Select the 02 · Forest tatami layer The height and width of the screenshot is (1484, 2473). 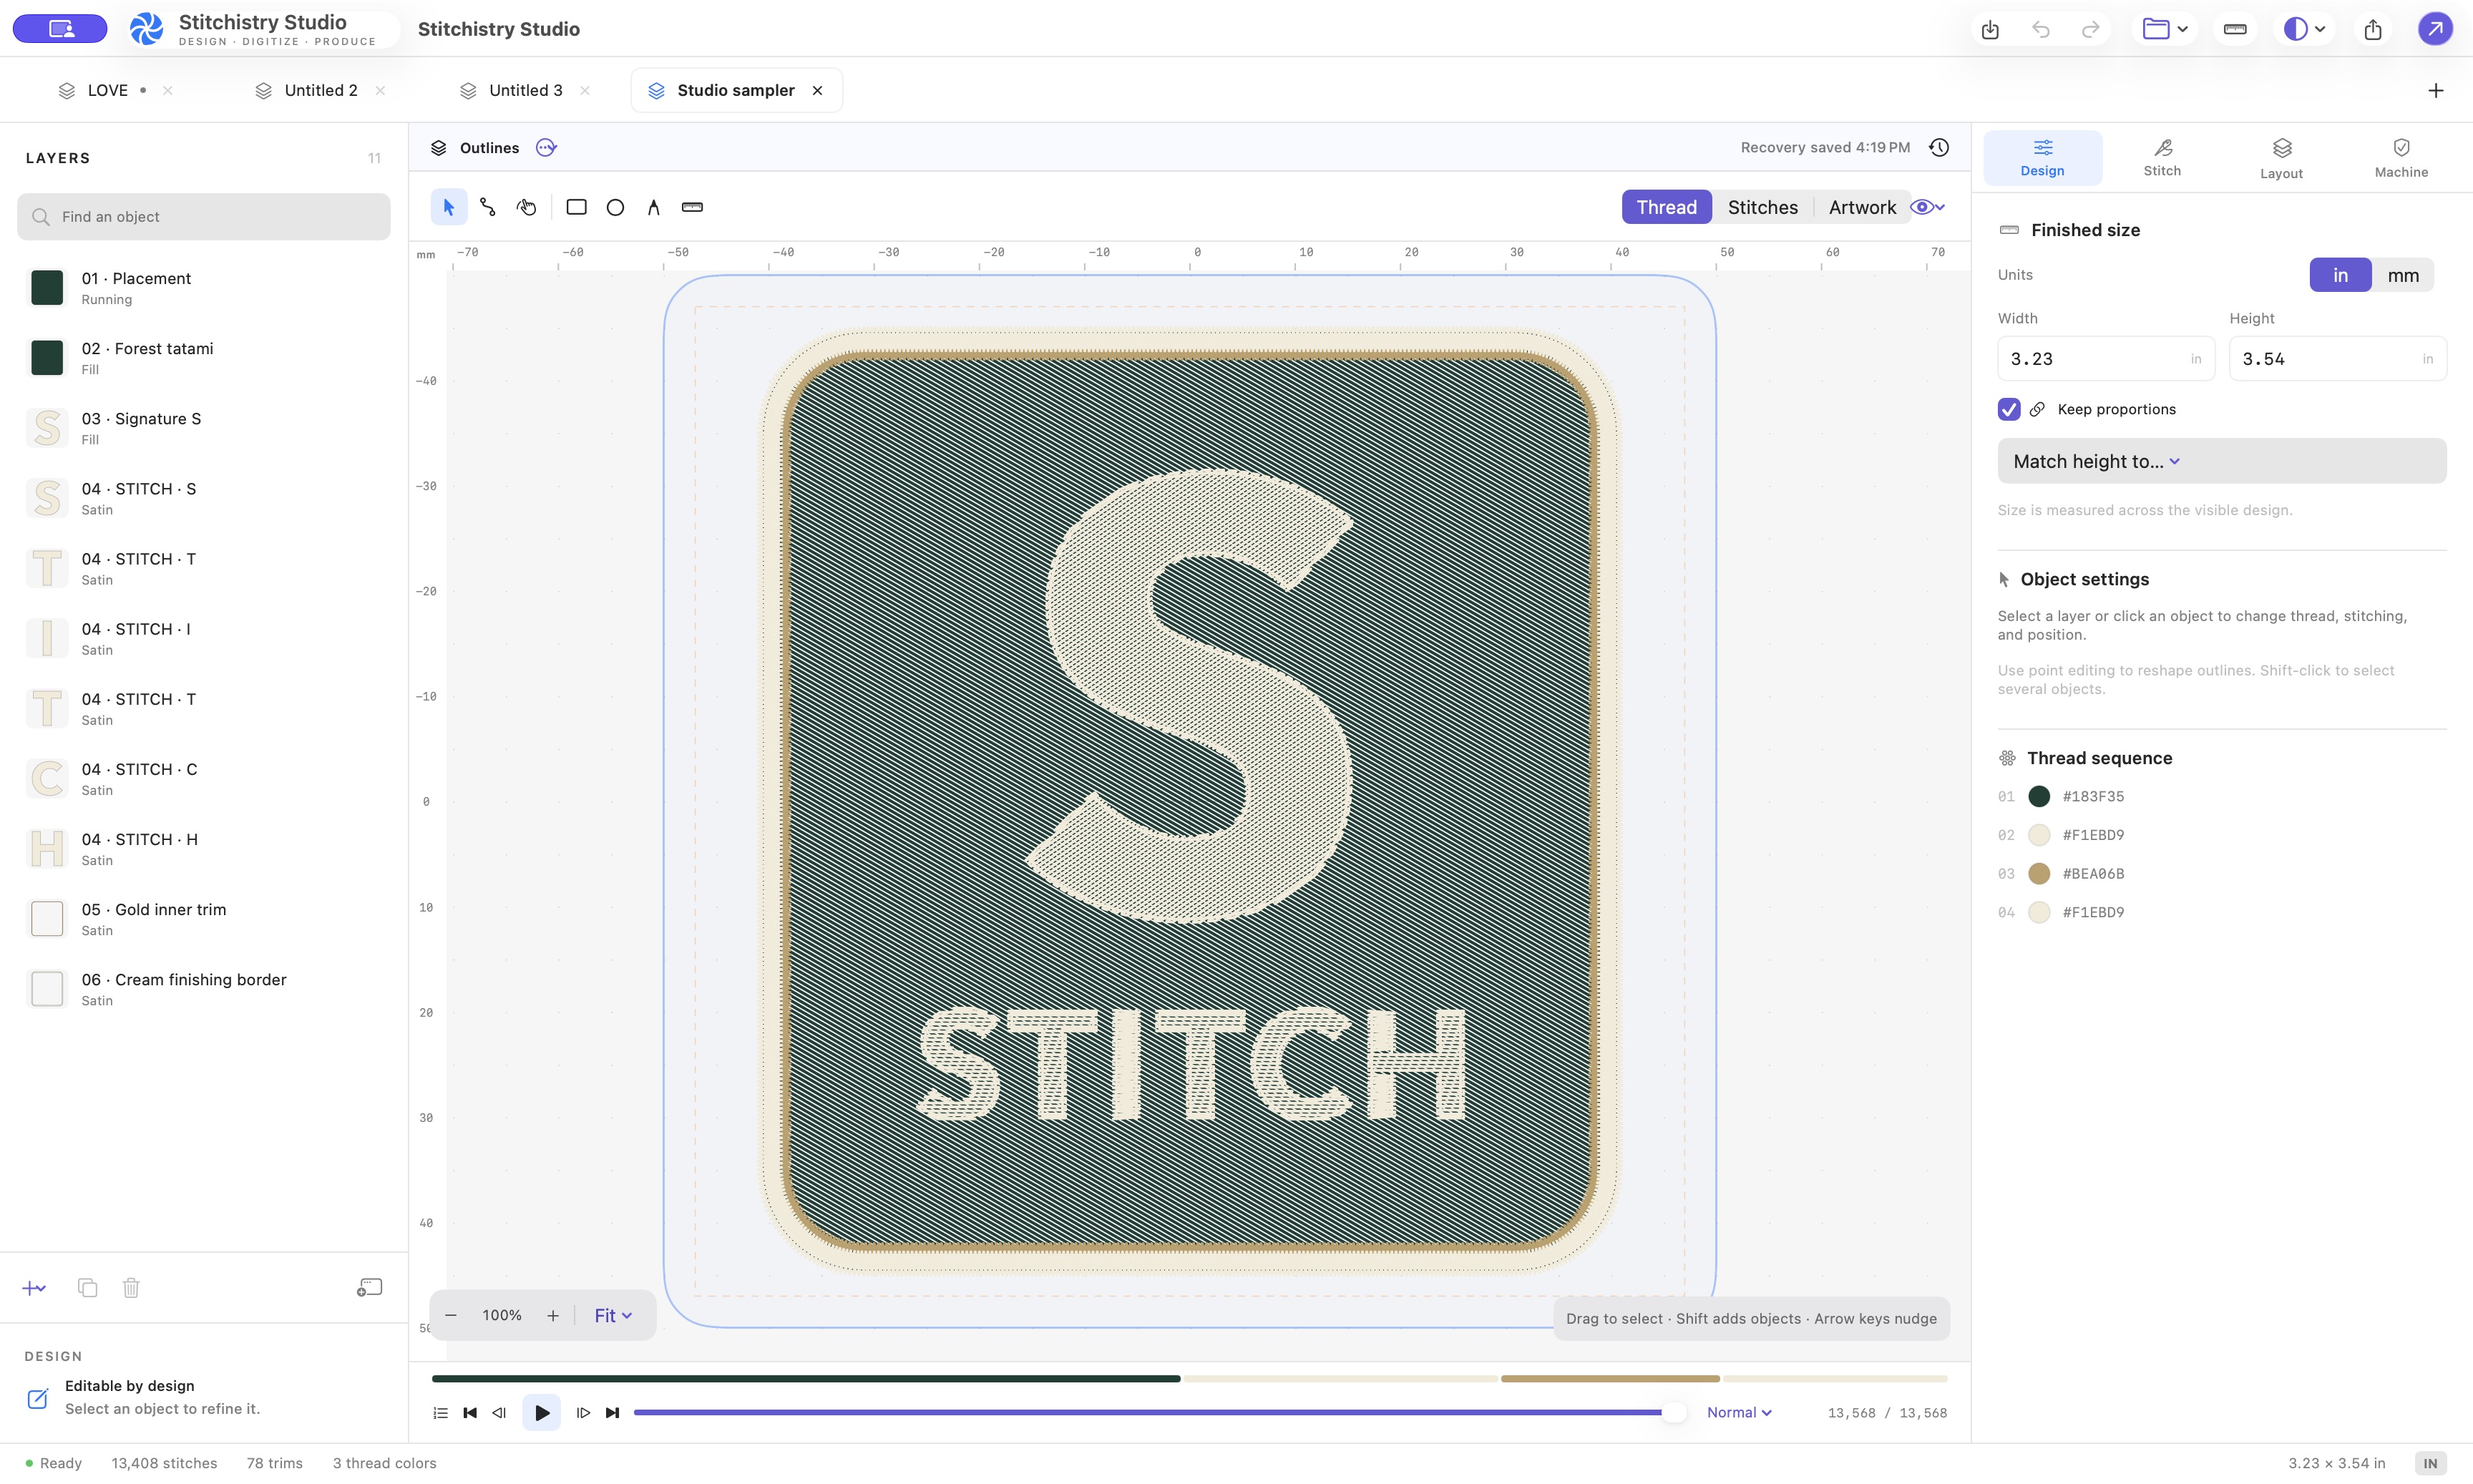tap(204, 358)
